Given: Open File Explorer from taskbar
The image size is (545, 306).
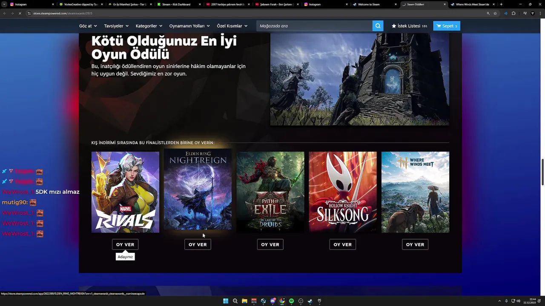Looking at the screenshot, I should [x=244, y=301].
